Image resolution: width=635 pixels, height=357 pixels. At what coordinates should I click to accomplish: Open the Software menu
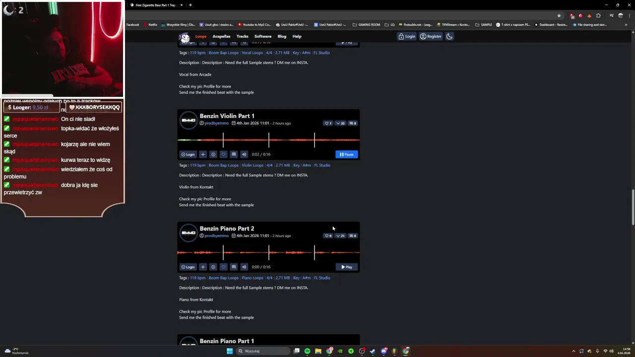tap(263, 36)
